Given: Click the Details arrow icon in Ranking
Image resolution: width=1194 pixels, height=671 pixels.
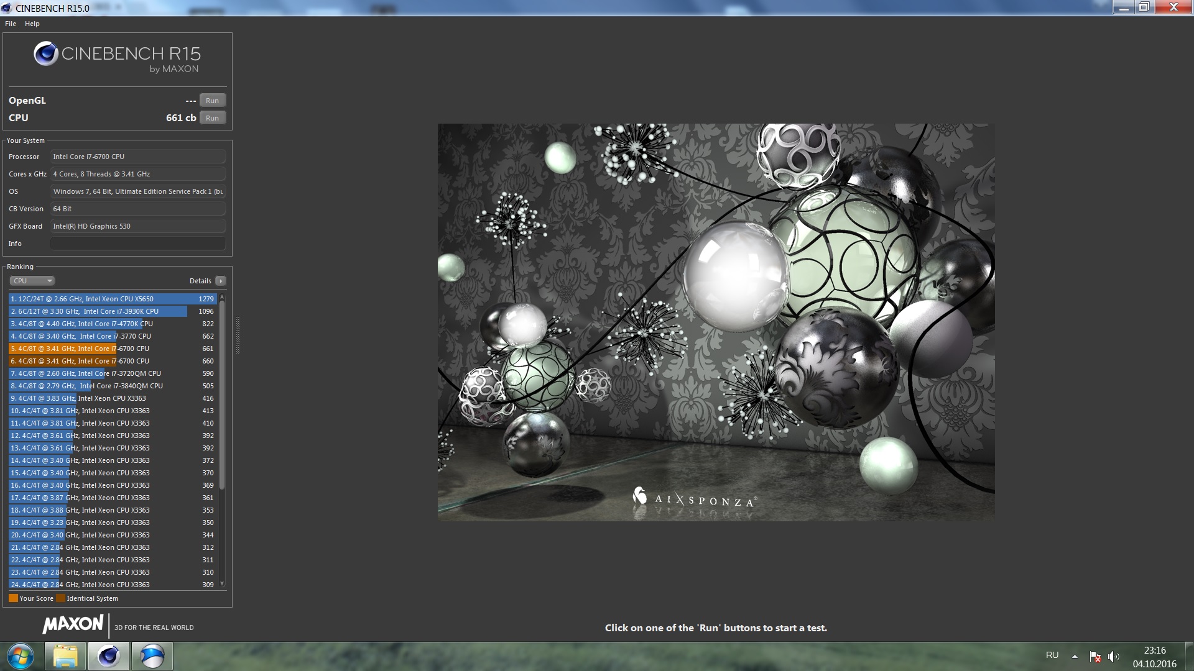Looking at the screenshot, I should coord(221,281).
